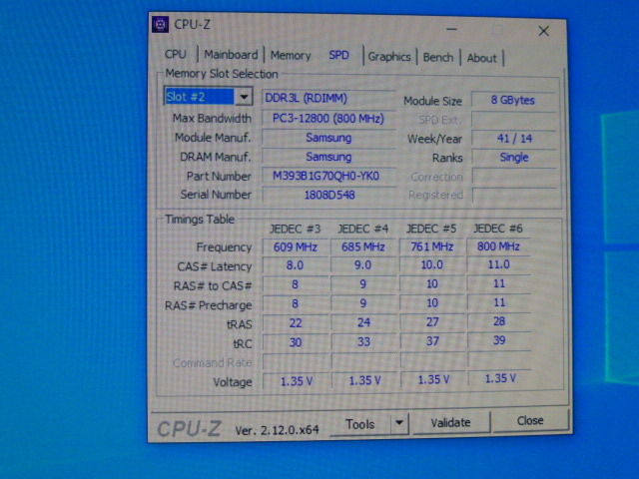Open the Tools dropdown arrow
The width and height of the screenshot is (639, 479).
[399, 423]
